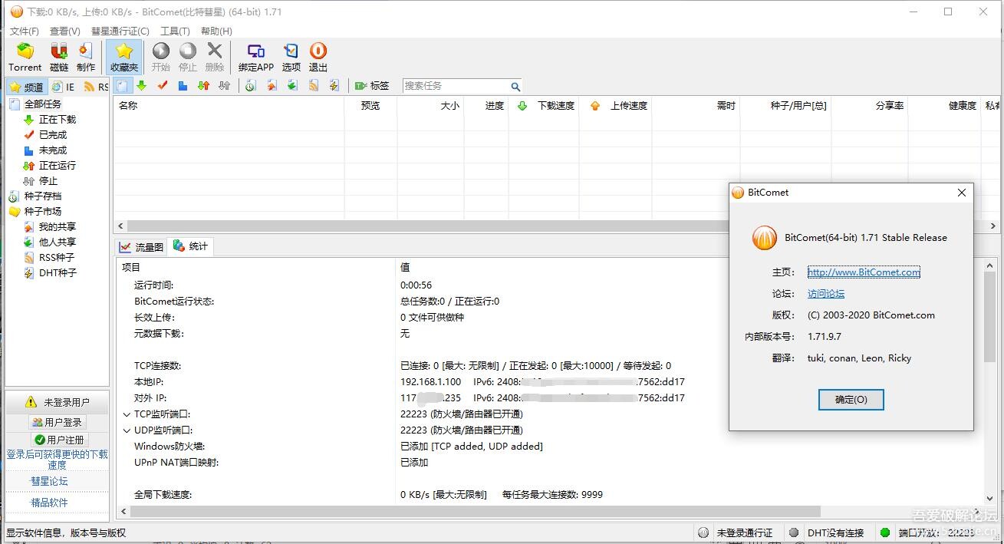Collapse the UDP监听端口 section
Viewport: 1004px width, 544px height.
(x=127, y=430)
